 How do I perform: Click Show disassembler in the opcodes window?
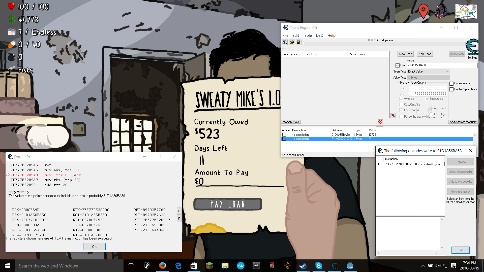pos(461,172)
